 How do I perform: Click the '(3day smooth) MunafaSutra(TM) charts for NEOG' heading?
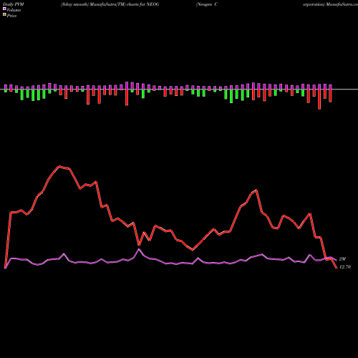[x=110, y=4]
